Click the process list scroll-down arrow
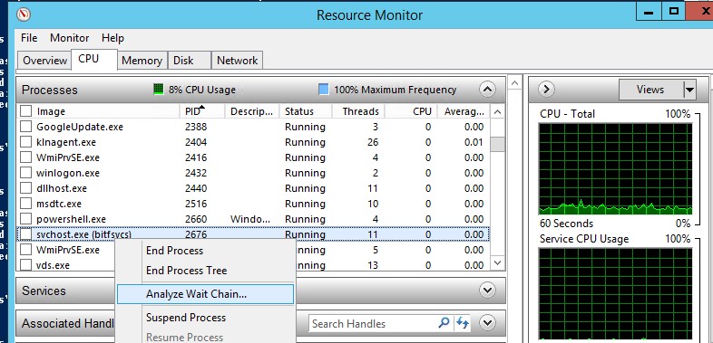 497,262
